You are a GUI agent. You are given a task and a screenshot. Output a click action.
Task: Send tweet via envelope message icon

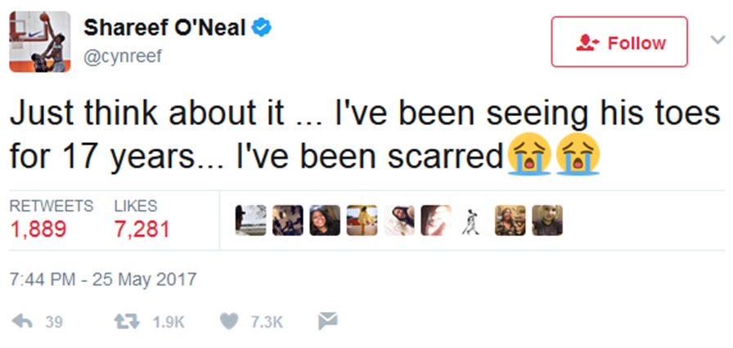pyautogui.click(x=328, y=321)
